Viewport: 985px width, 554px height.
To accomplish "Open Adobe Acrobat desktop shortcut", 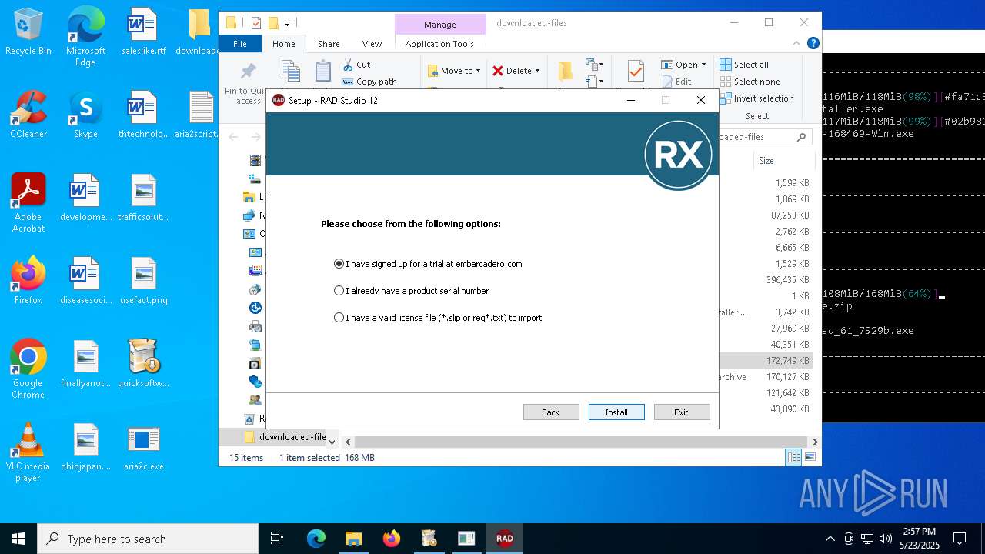I will 28,203.
